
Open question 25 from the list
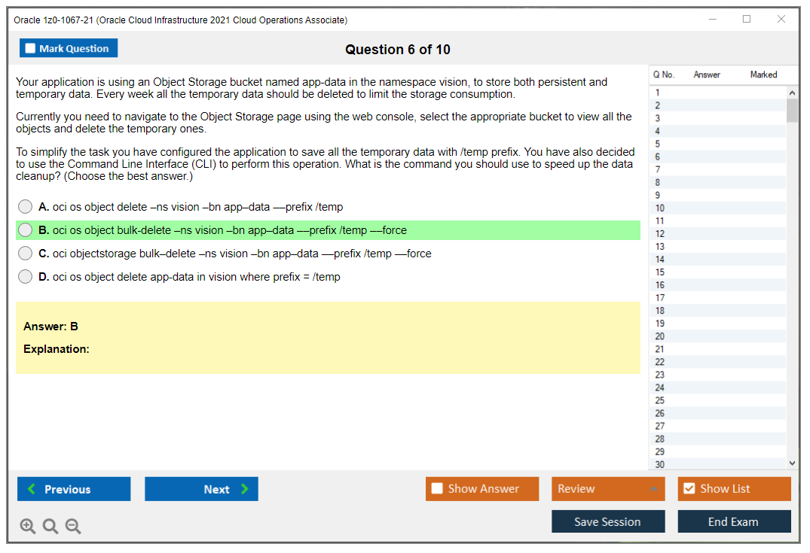click(x=660, y=400)
